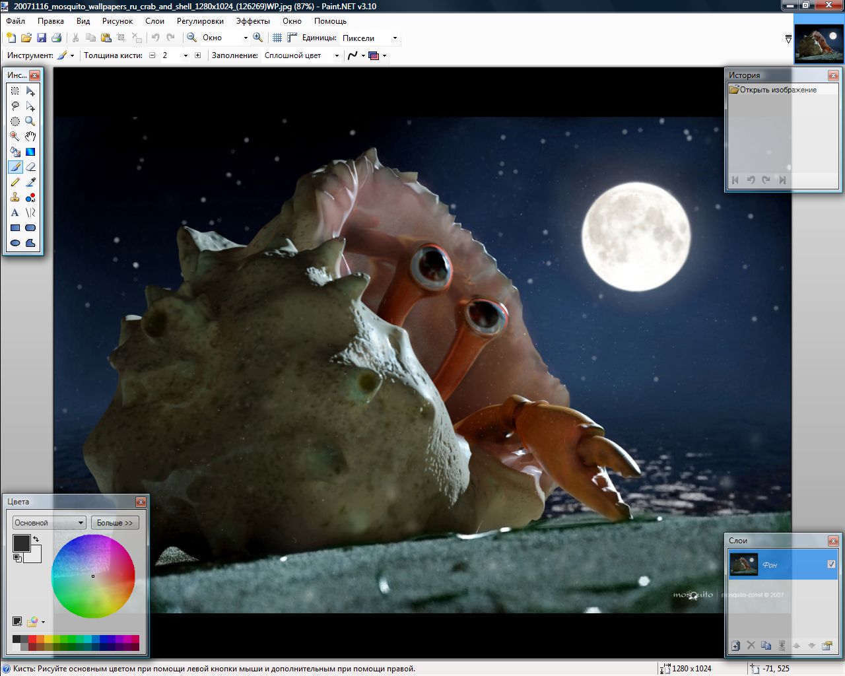The image size is (845, 676).
Task: Decrease brush width with minus button
Action: tap(152, 55)
